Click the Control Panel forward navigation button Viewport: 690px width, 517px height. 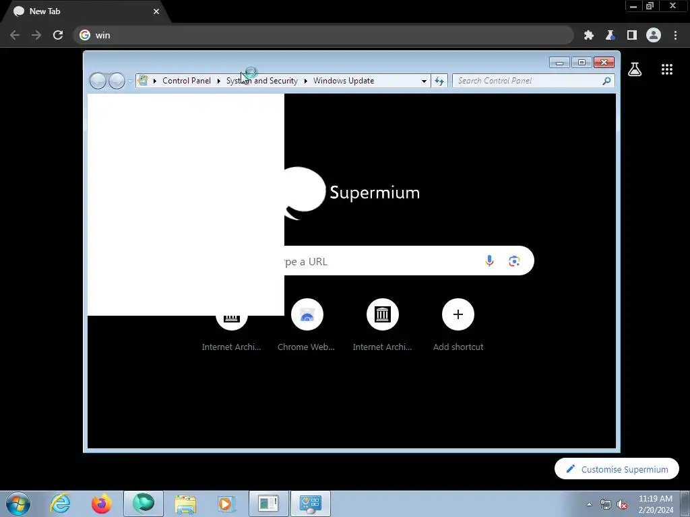117,81
